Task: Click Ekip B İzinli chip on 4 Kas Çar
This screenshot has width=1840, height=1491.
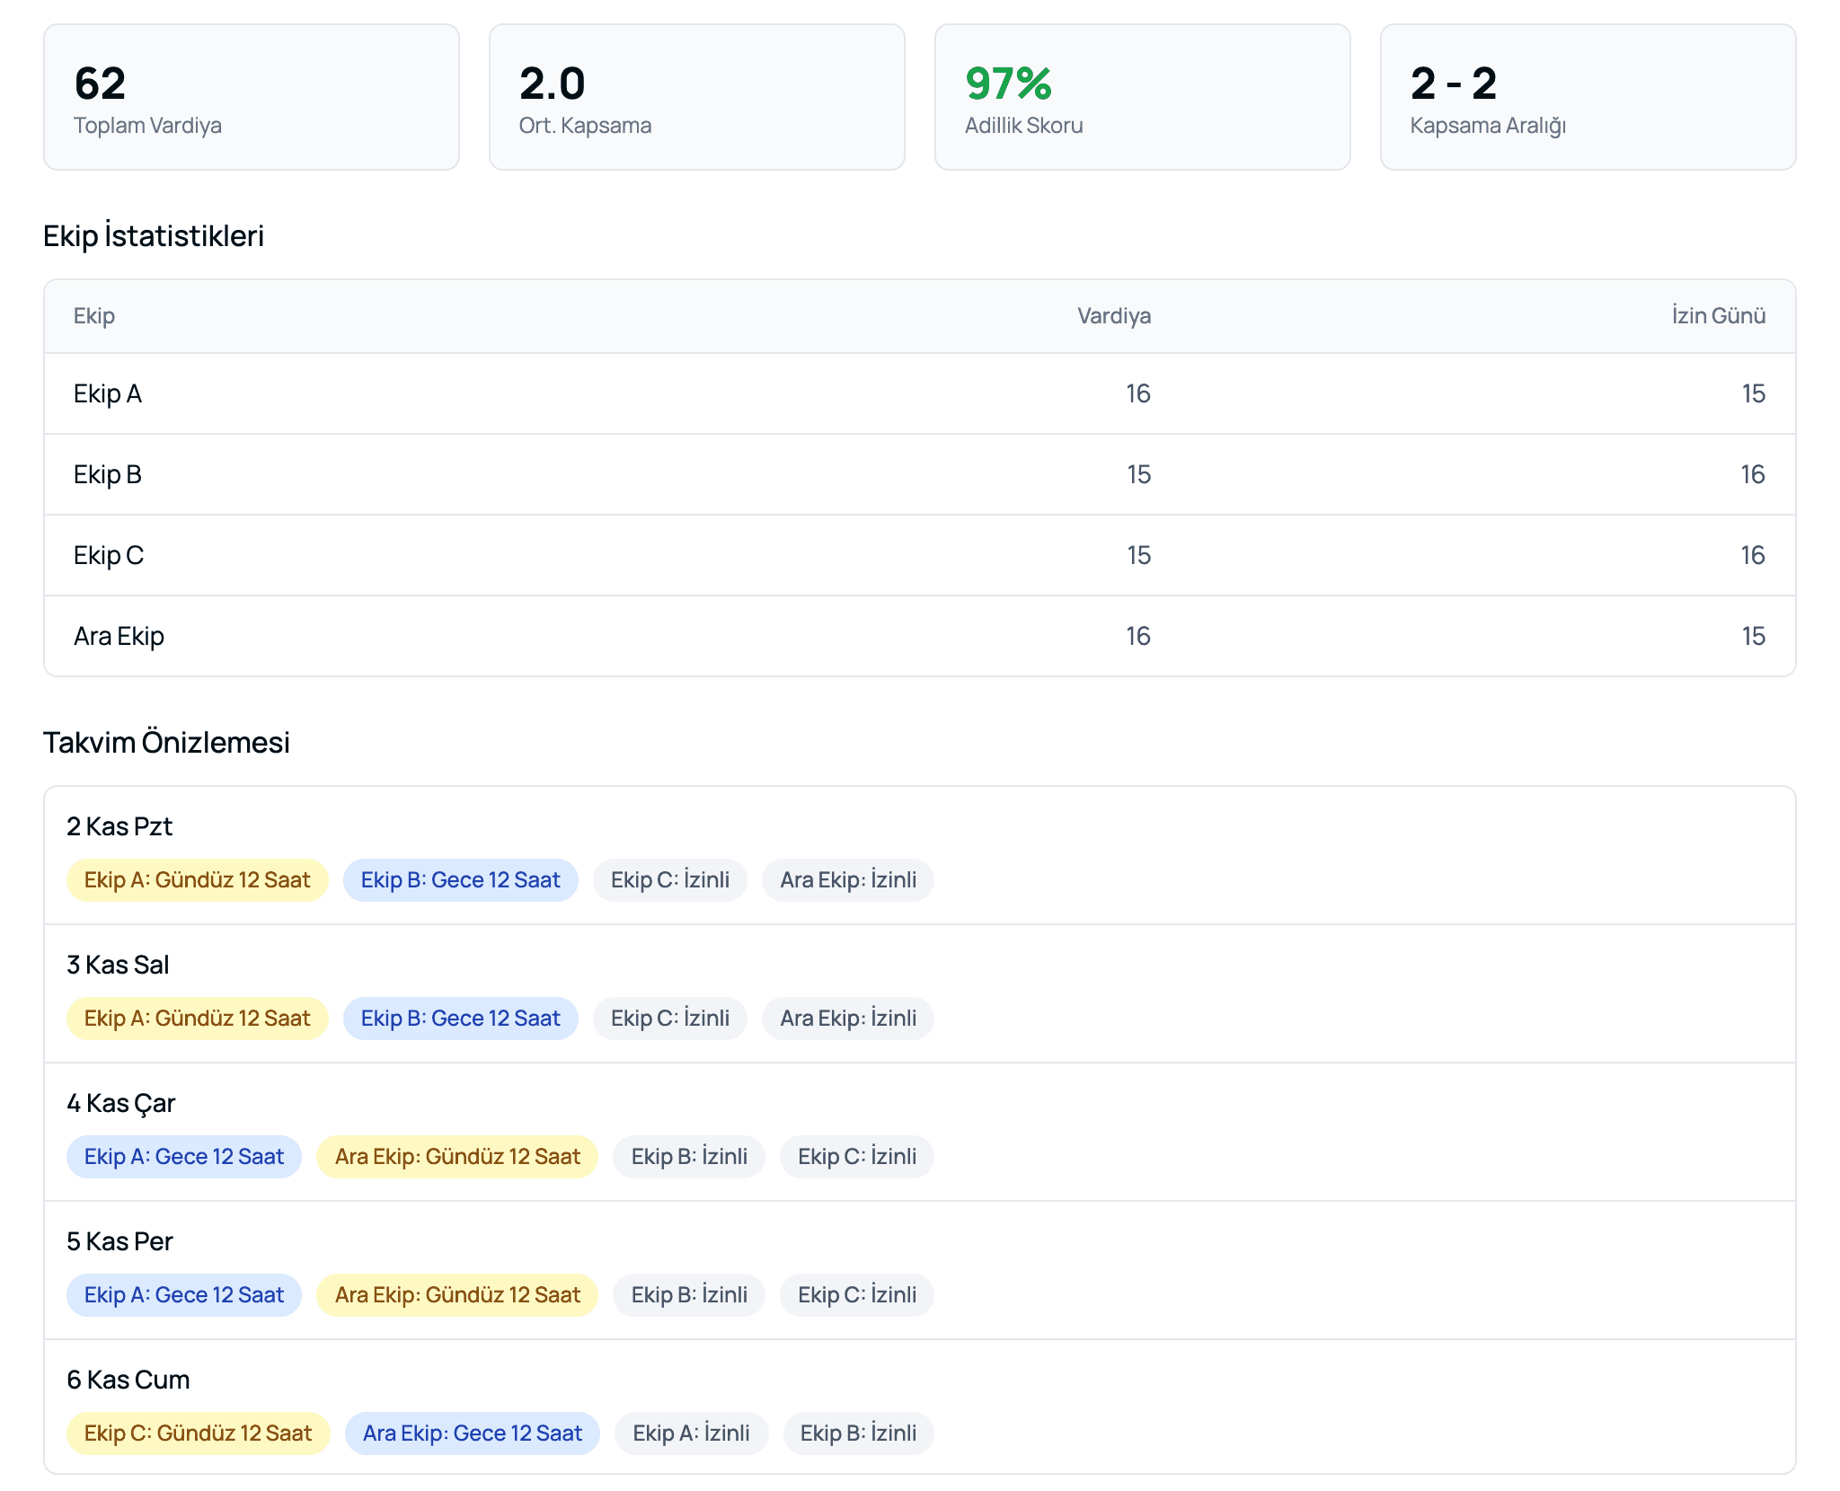Action: pos(689,1157)
